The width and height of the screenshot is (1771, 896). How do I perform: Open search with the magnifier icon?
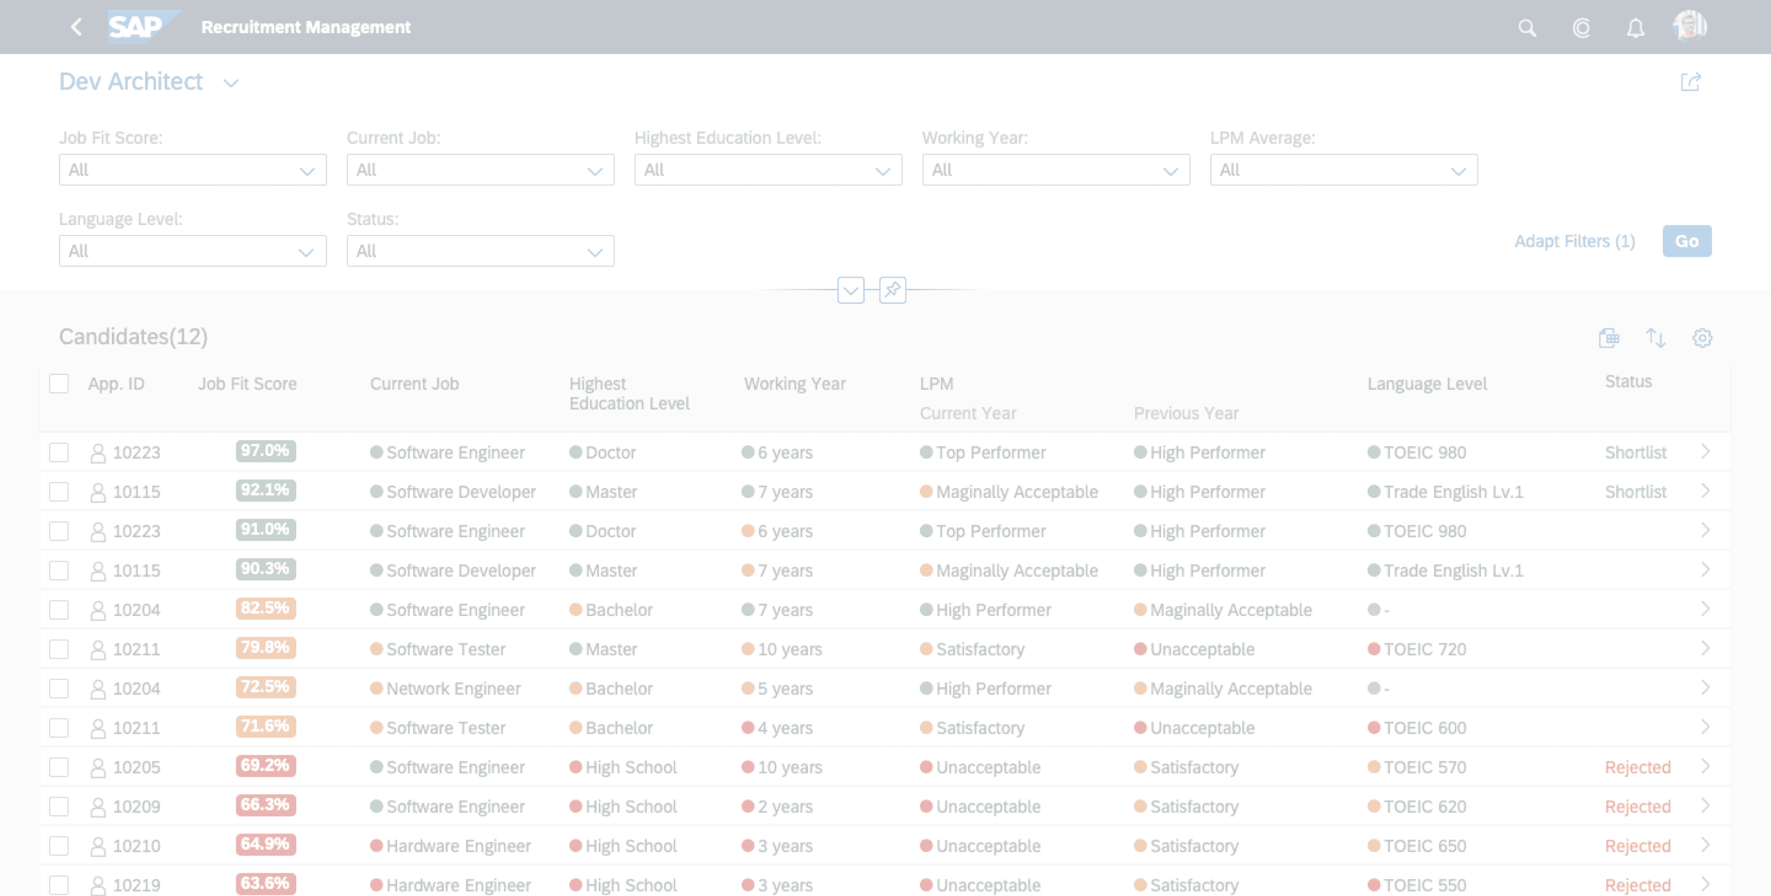[1527, 27]
